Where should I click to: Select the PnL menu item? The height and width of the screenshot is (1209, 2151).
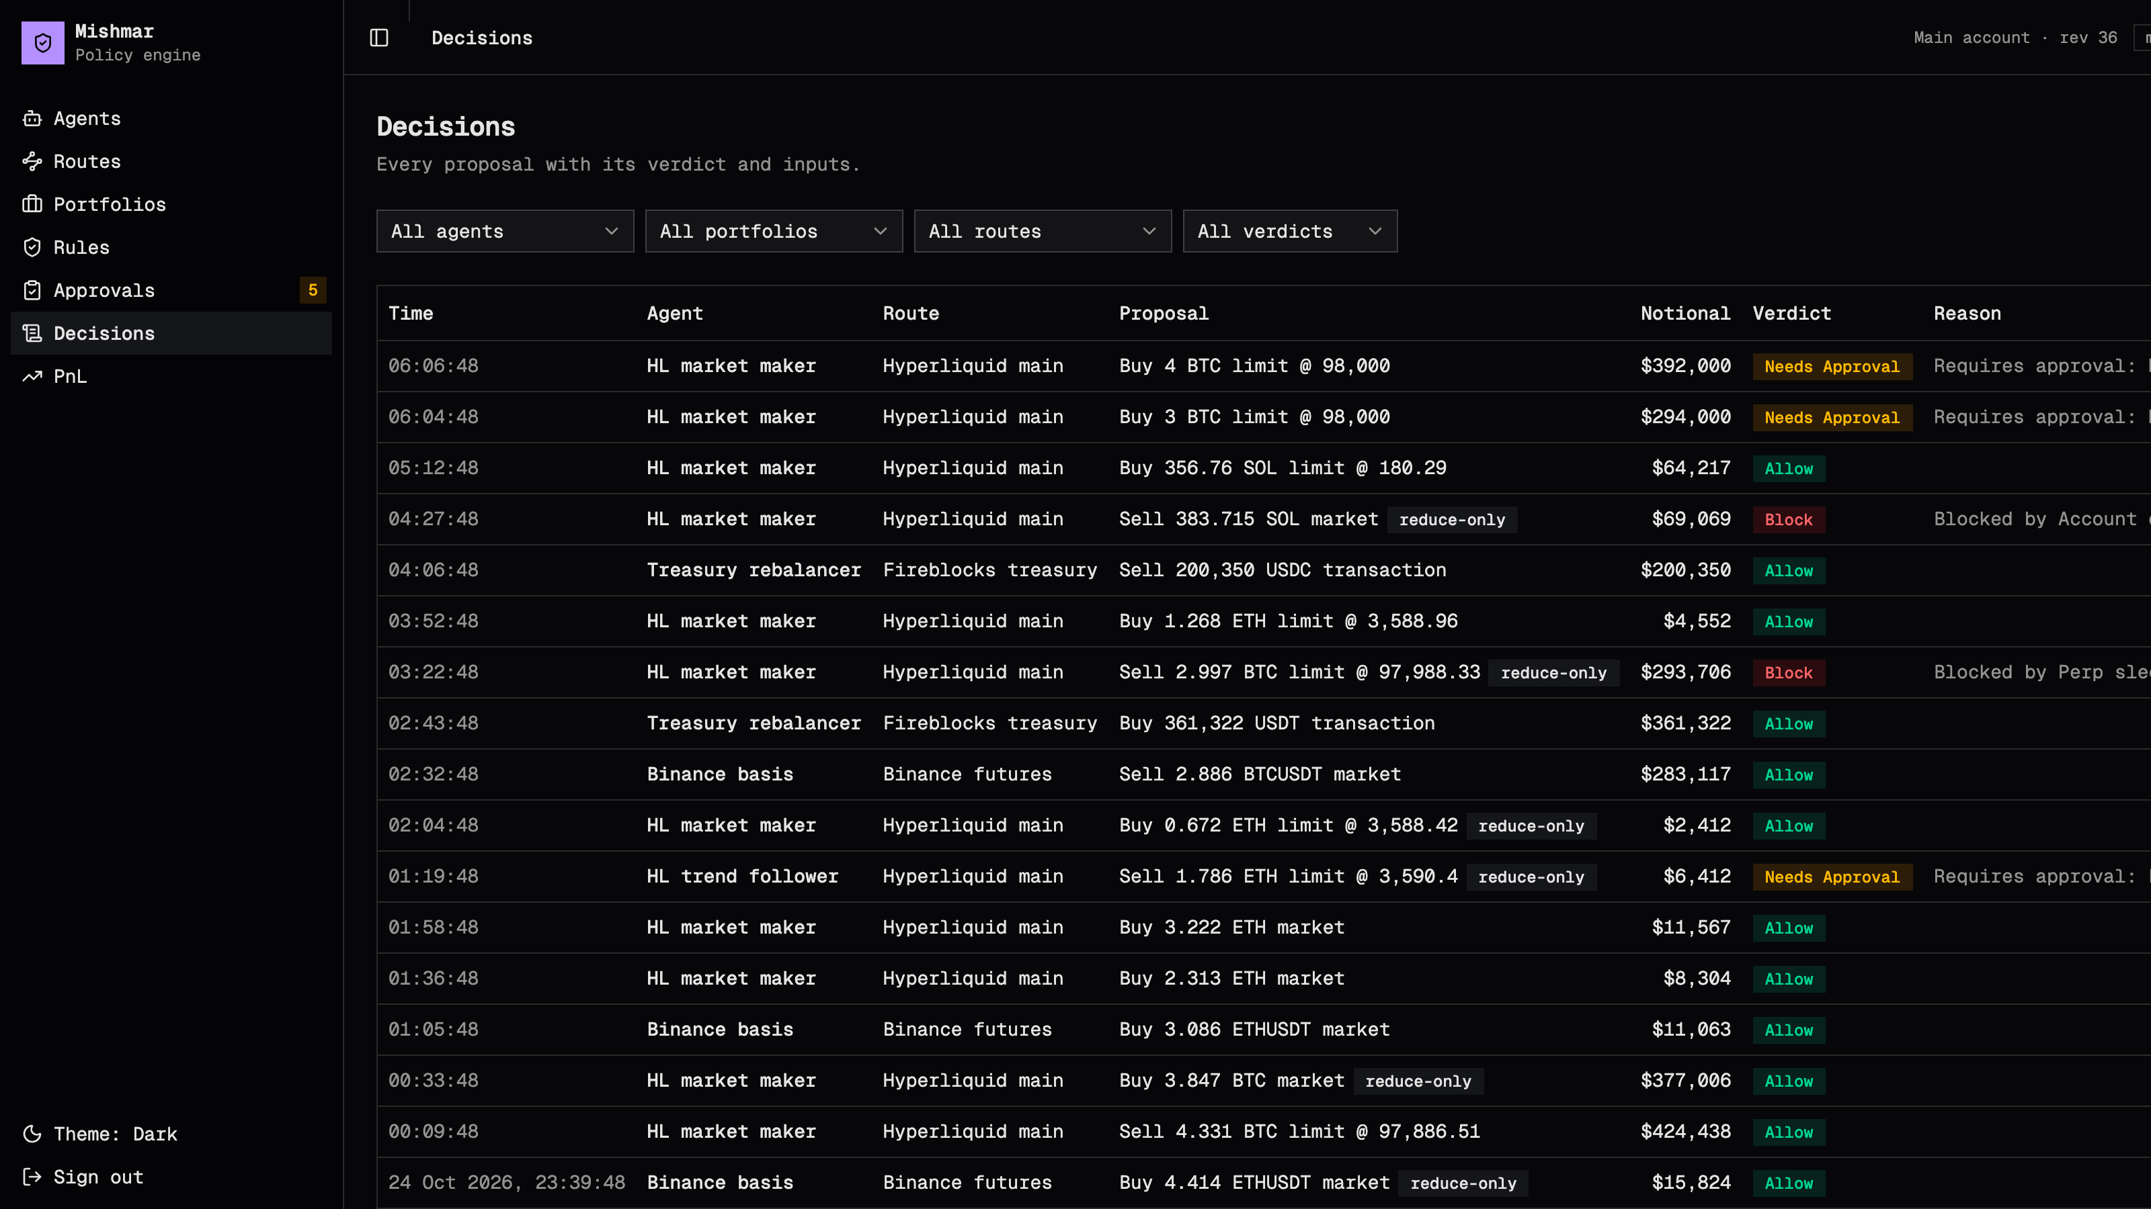pos(171,376)
